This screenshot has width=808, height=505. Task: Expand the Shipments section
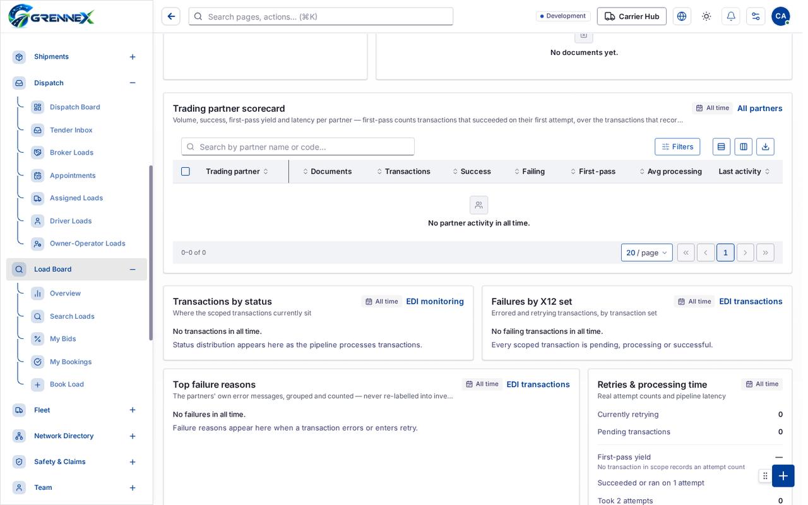[x=133, y=57]
